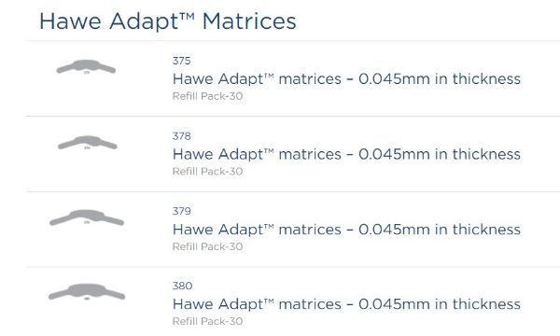Click the matrix image for product 380
560x336 pixels.
(87, 292)
